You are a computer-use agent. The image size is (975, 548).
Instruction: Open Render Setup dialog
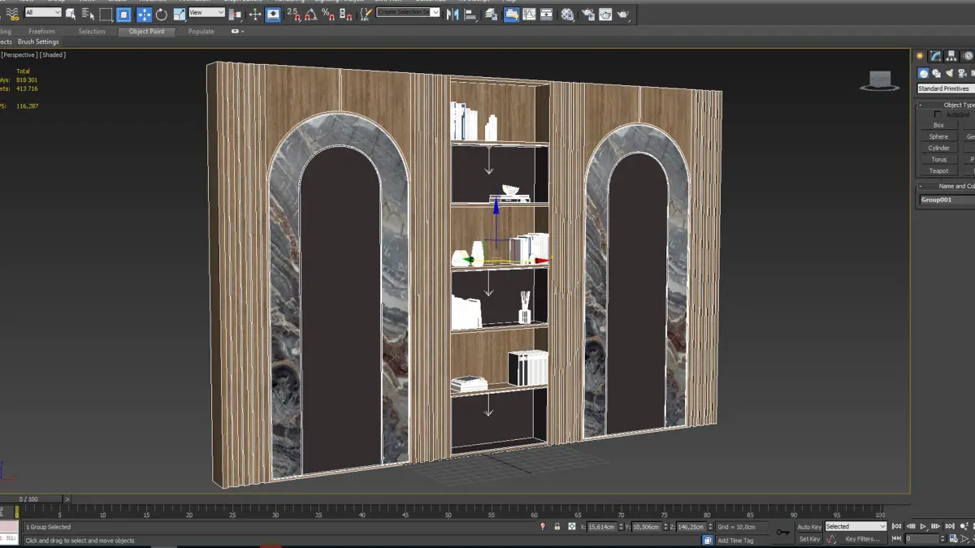588,14
